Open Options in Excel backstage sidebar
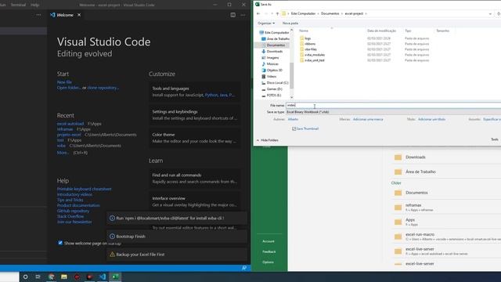This screenshot has height=282, width=501. click(x=268, y=262)
